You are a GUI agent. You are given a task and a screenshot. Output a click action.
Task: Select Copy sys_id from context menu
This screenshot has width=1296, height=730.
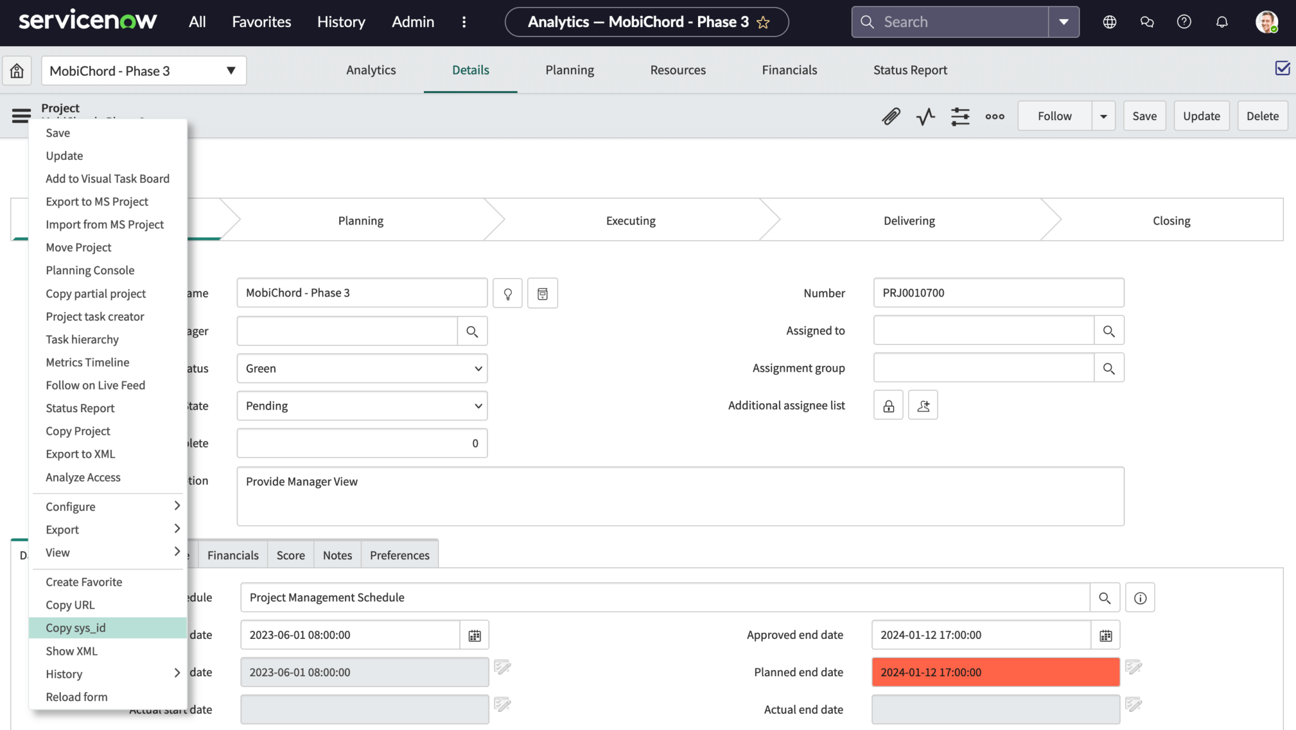(108, 628)
